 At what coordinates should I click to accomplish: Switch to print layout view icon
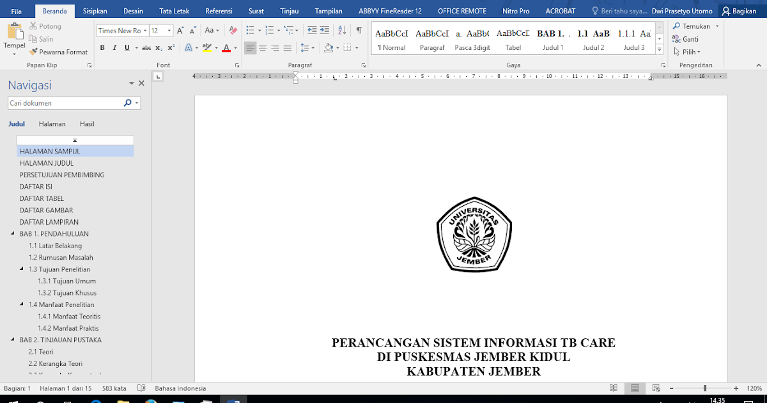(x=635, y=388)
